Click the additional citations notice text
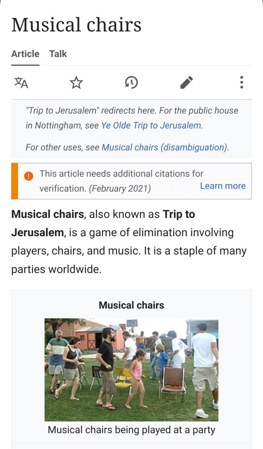263x449 pixels. pos(121,174)
